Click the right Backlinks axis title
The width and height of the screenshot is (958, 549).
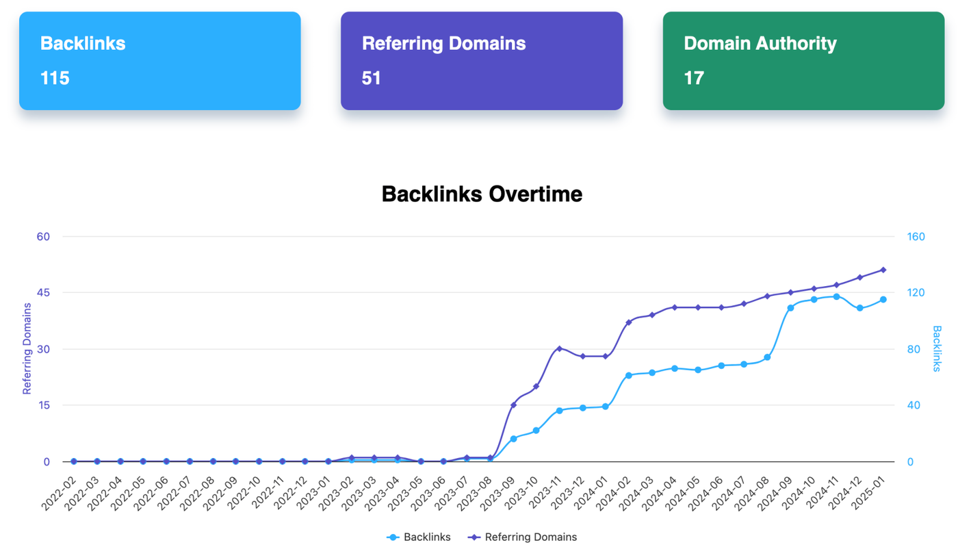click(937, 349)
